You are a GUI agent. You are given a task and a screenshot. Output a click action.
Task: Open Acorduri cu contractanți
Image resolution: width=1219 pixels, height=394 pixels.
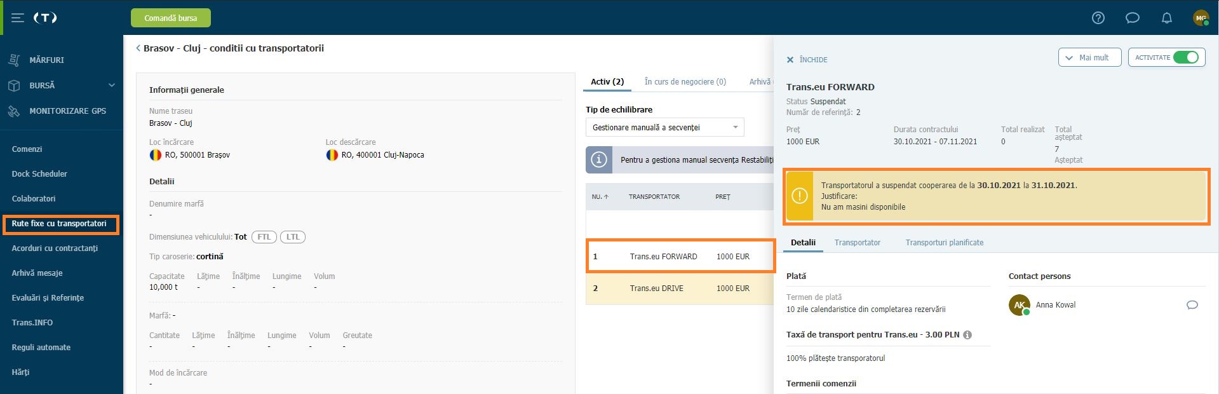point(55,248)
